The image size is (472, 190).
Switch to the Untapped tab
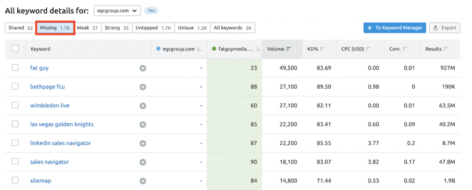pos(154,28)
